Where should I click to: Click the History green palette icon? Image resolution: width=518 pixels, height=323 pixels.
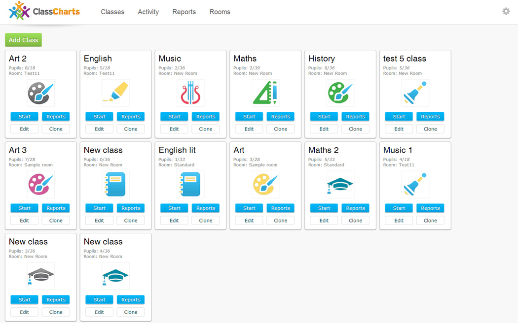point(340,93)
